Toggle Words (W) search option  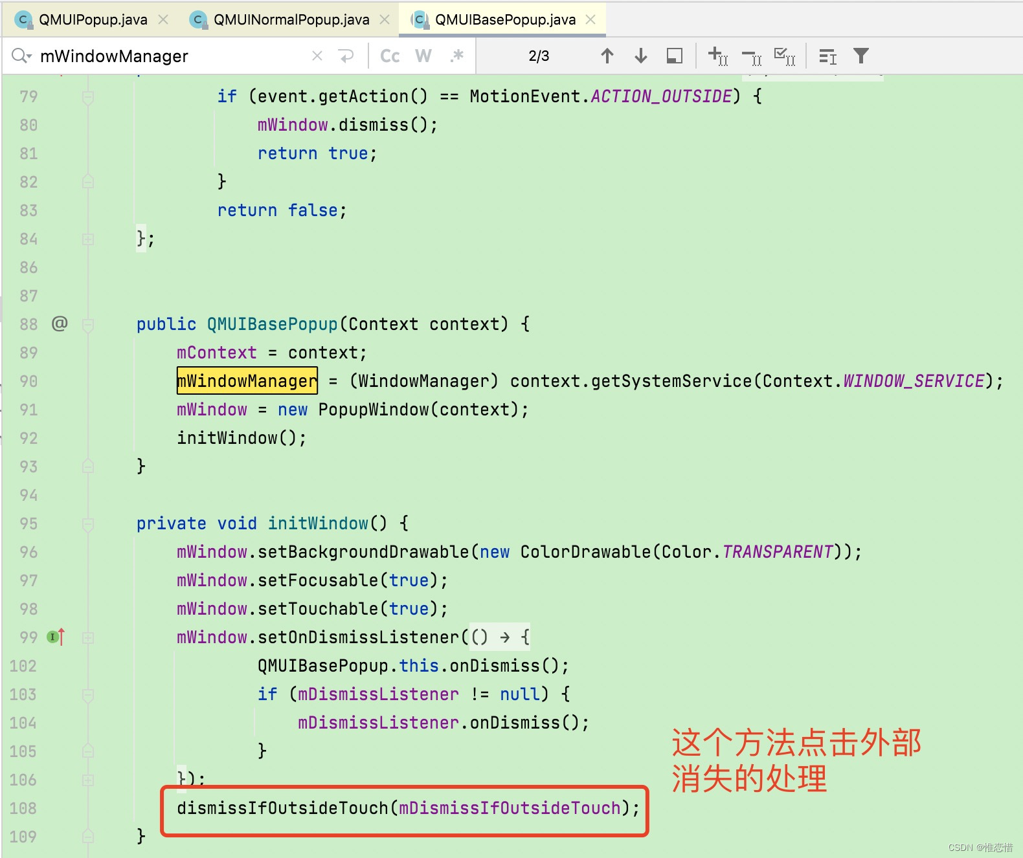(x=423, y=56)
